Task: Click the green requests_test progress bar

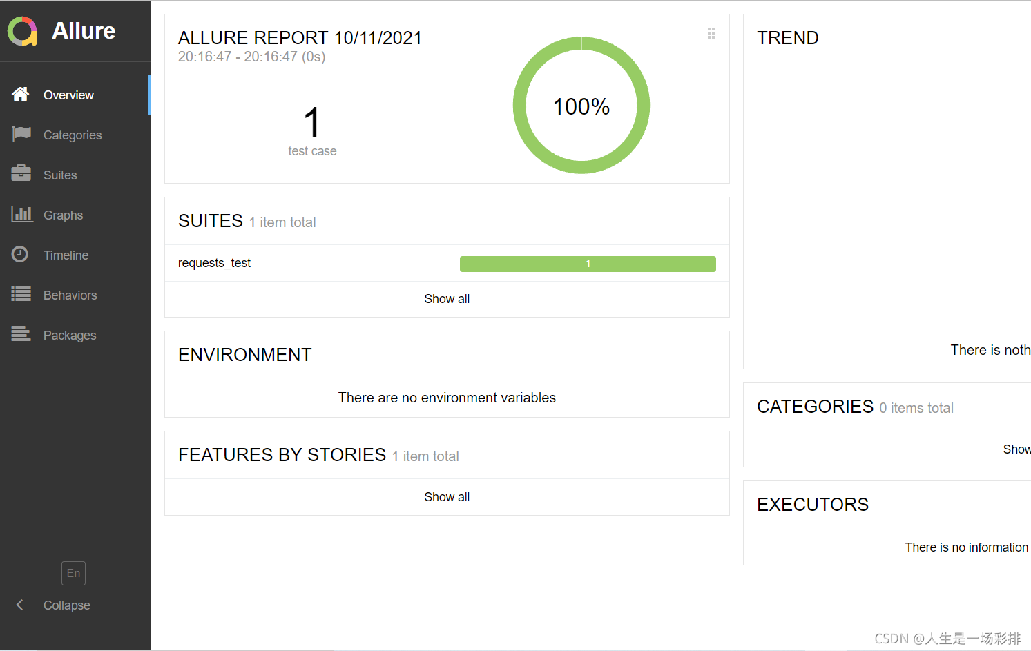Action: click(x=588, y=264)
